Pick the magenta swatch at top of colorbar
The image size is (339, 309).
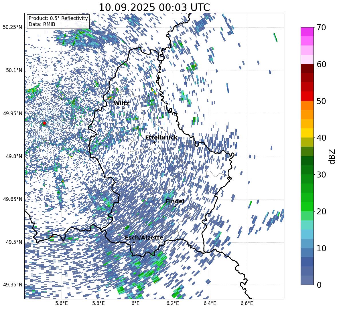(307, 32)
